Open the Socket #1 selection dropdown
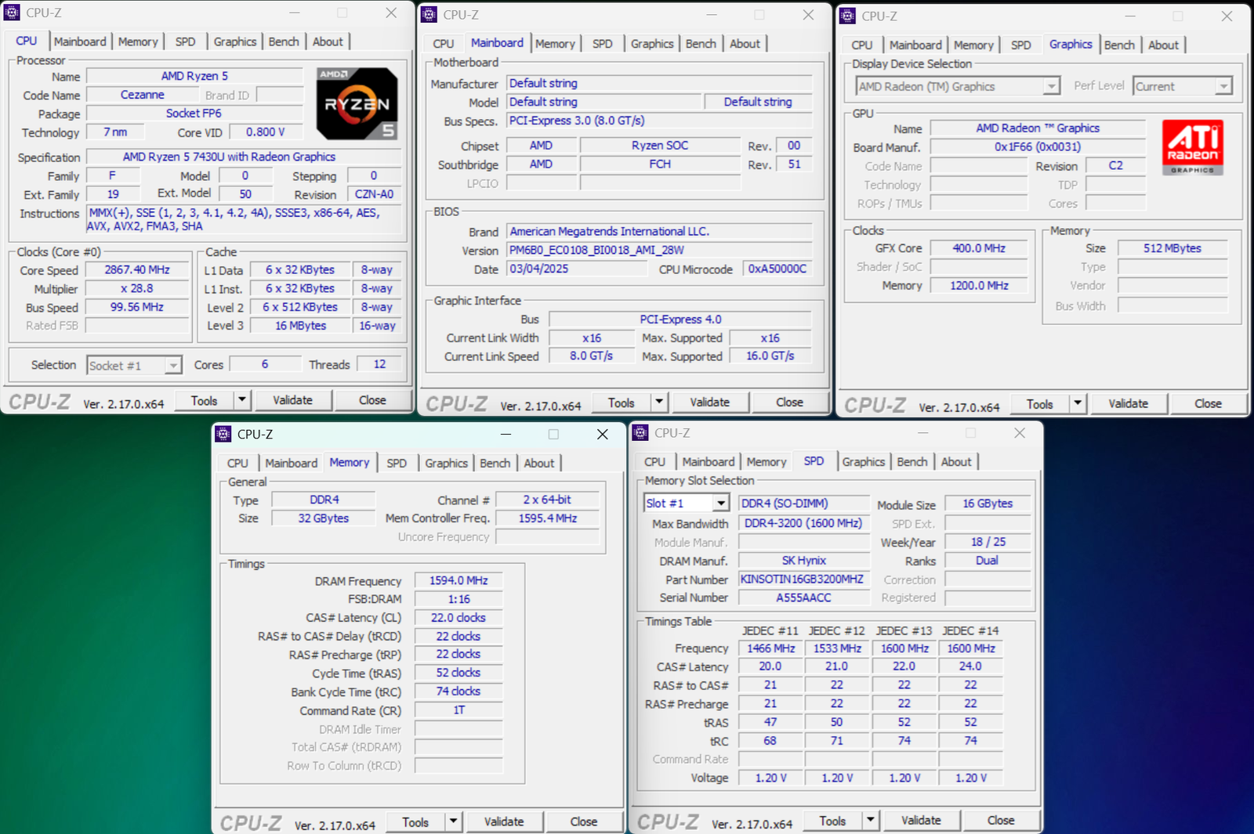1254x834 pixels. [x=173, y=366]
